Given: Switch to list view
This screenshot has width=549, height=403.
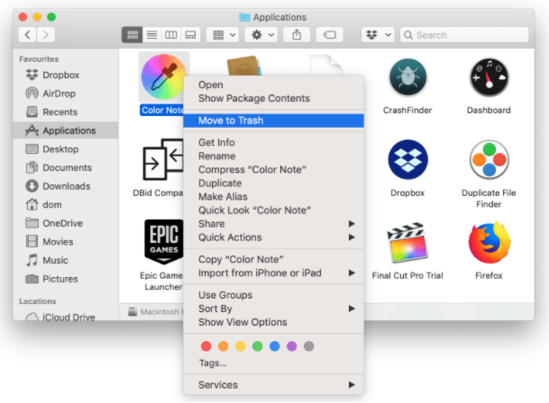Looking at the screenshot, I should click(152, 34).
